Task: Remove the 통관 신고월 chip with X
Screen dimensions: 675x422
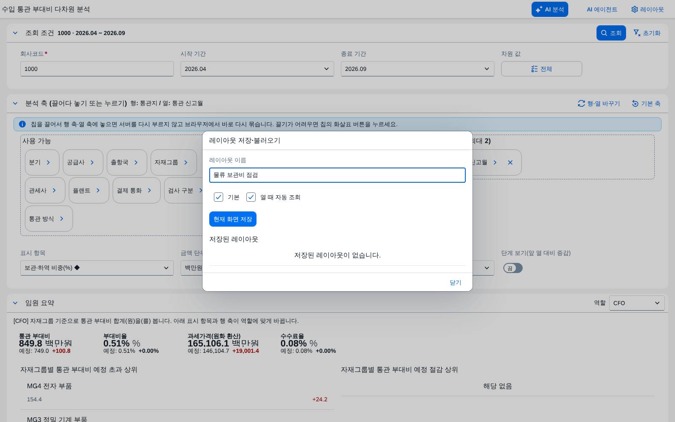Action: [510, 162]
